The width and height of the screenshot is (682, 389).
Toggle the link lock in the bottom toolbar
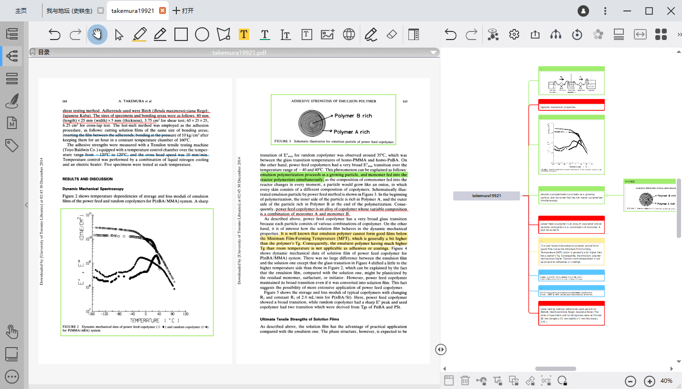coord(482,380)
